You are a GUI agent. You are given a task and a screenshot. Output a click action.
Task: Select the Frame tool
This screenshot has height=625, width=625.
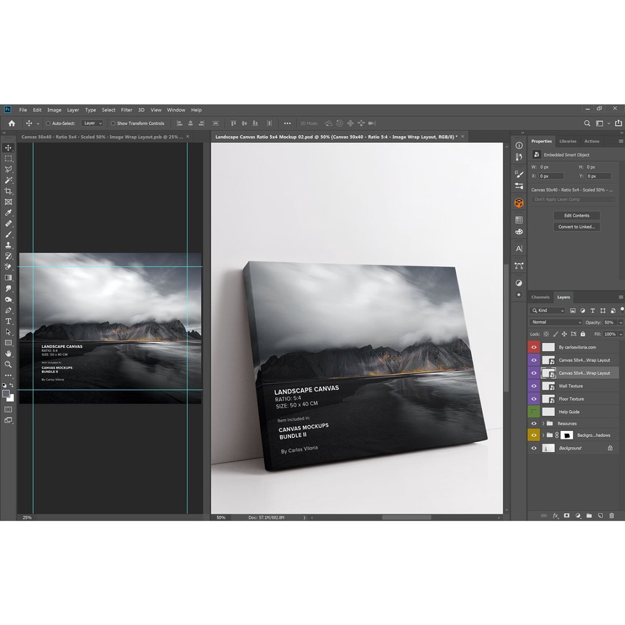9,202
